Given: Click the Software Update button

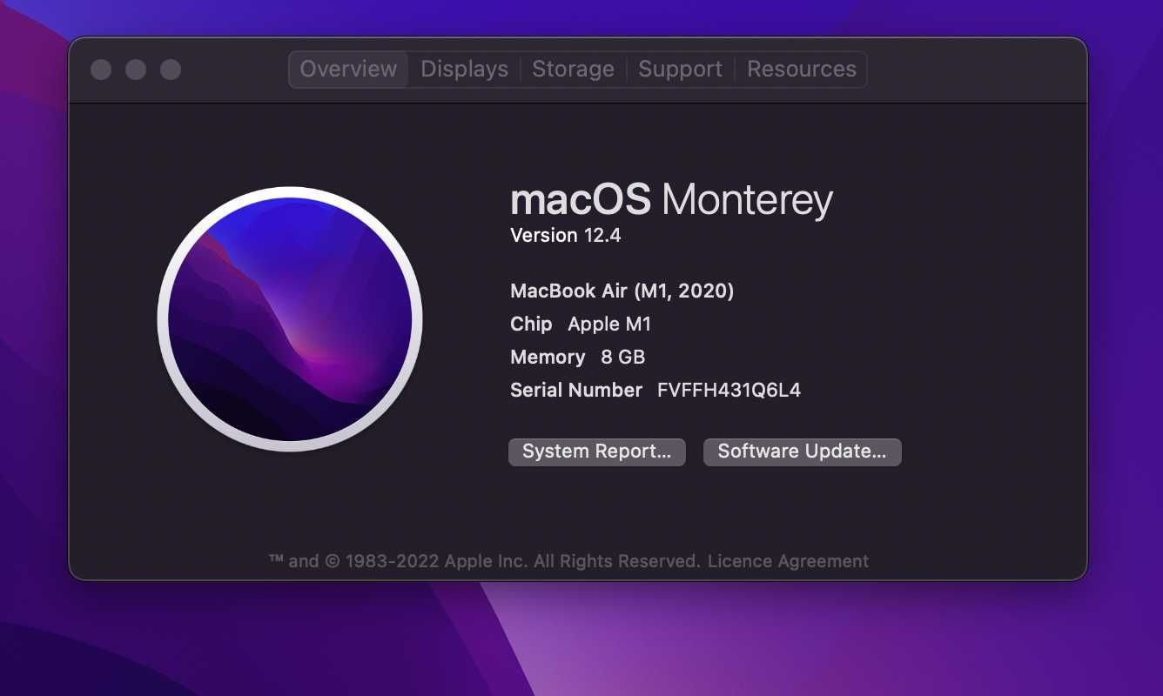Looking at the screenshot, I should 803,452.
